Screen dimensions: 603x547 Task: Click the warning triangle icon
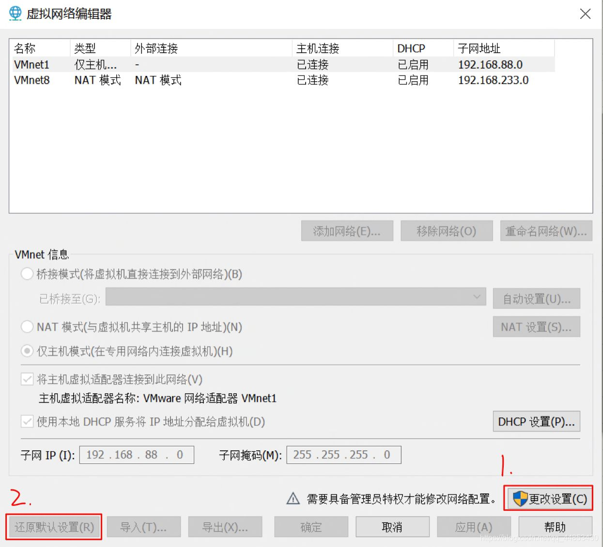(x=293, y=498)
